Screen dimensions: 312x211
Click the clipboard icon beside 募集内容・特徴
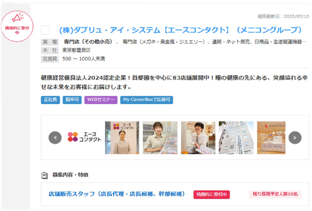[44, 175]
